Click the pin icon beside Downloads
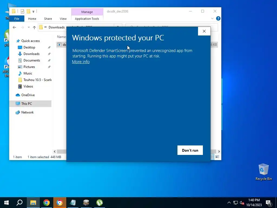The image size is (277, 208). pyautogui.click(x=49, y=54)
